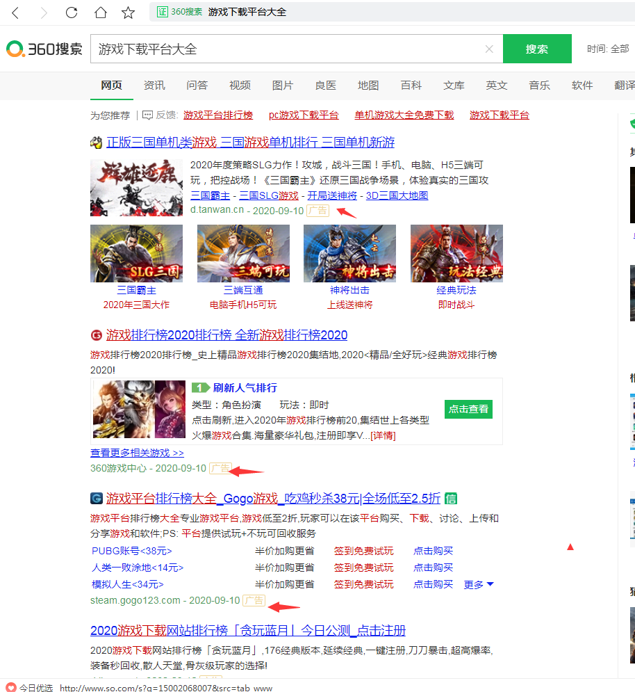Image resolution: width=635 pixels, height=692 pixels.
Task: Open the 玩法经典 game thumbnail
Action: (456, 253)
